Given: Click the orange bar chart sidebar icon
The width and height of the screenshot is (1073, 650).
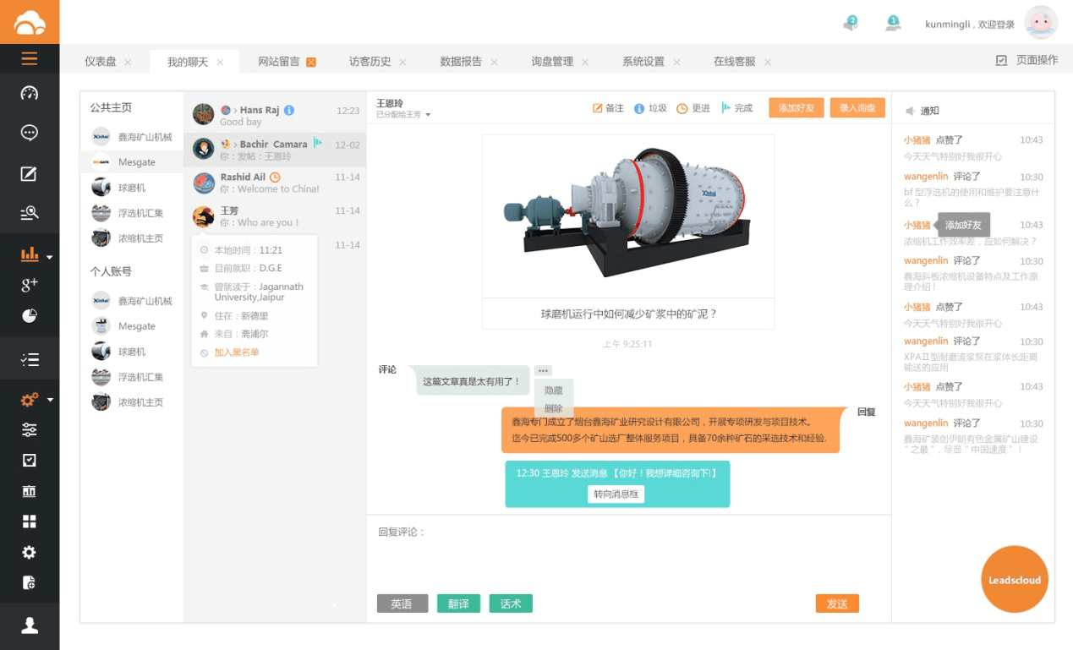Looking at the screenshot, I should coord(30,254).
